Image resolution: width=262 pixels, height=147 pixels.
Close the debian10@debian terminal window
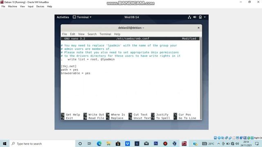pyautogui.click(x=199, y=28)
